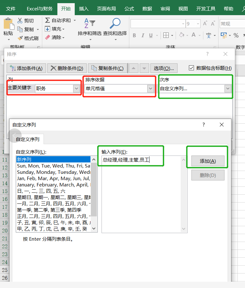Toggle Italic formatting
This screenshot has width=245, height=288.
pyautogui.click(x=143, y=35)
